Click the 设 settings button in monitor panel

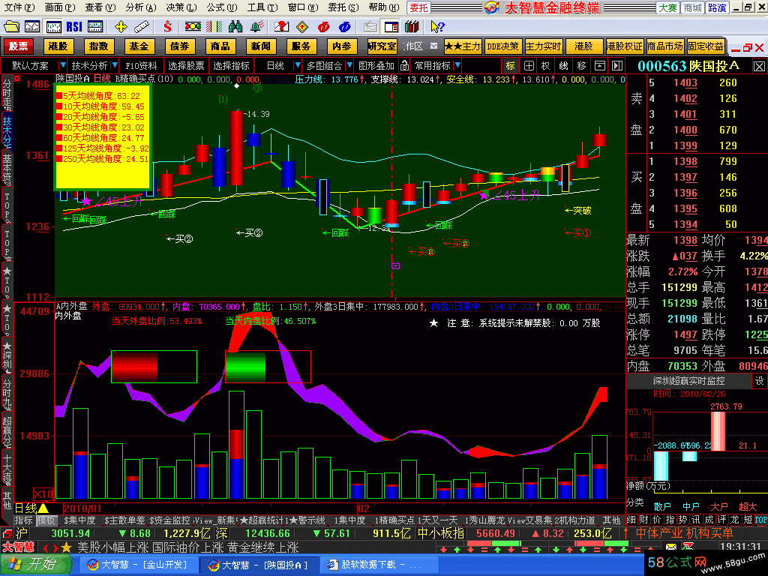pos(759,380)
